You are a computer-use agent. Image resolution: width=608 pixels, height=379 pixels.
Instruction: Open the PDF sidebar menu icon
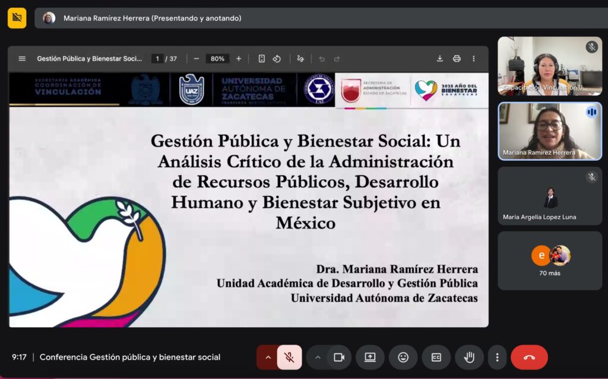[x=22, y=59]
